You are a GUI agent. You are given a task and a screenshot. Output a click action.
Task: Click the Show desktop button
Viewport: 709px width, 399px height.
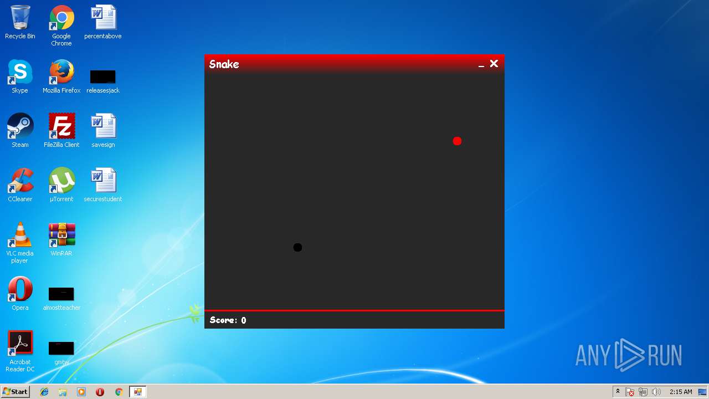pos(703,392)
